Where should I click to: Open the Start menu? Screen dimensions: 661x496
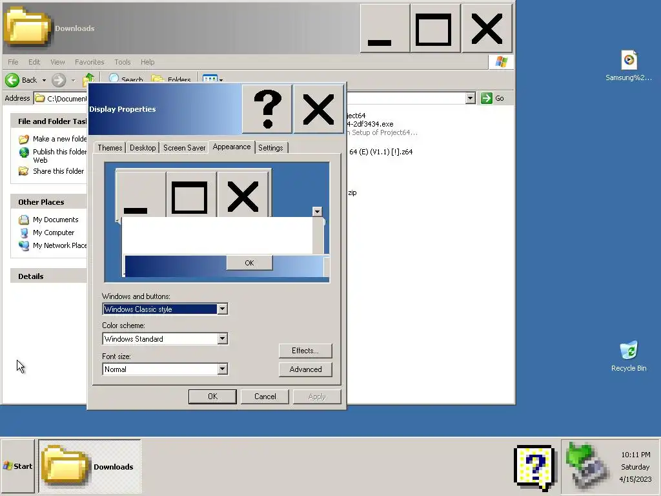coord(17,466)
